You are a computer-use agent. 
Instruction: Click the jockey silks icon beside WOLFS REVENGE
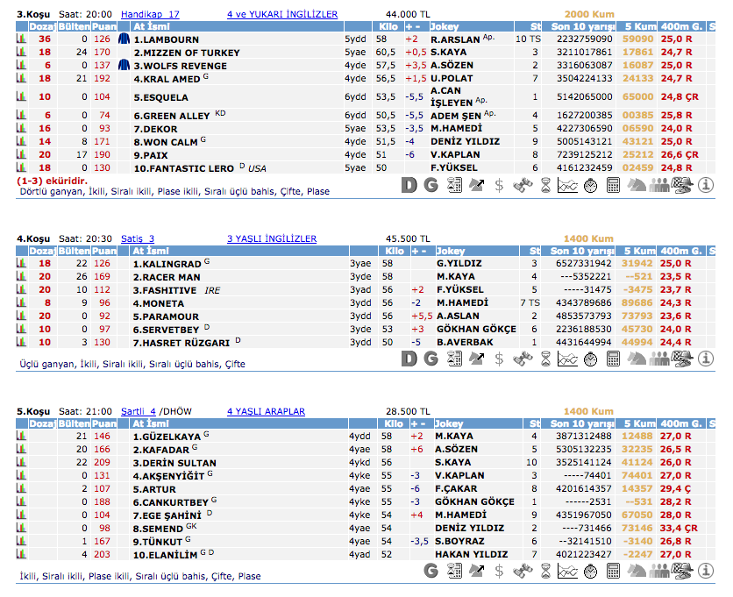point(124,66)
